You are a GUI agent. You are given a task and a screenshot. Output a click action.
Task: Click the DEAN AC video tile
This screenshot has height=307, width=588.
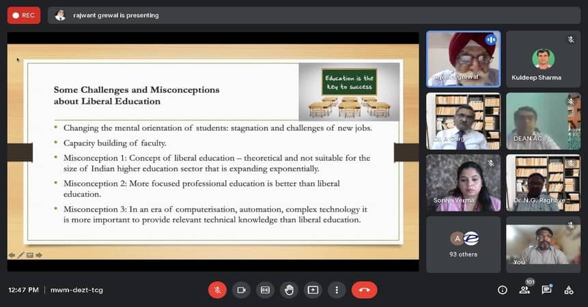tap(543, 121)
